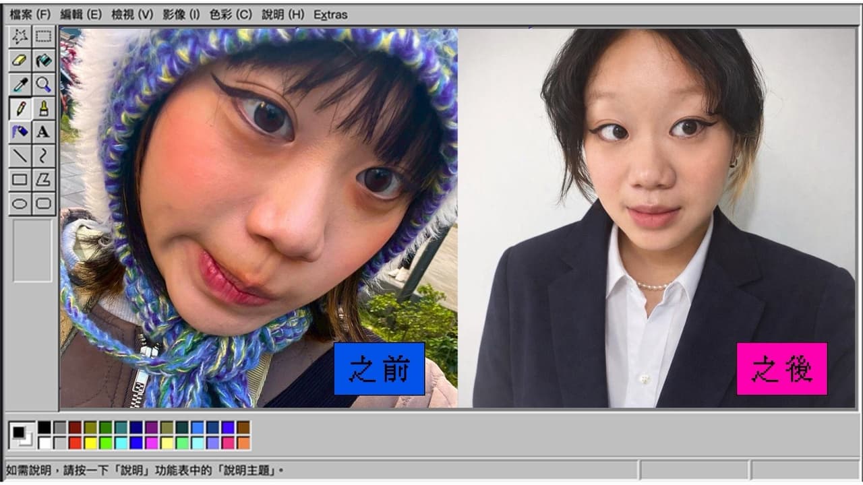Select the bright red palette swatch
This screenshot has height=485, width=863.
coord(75,443)
